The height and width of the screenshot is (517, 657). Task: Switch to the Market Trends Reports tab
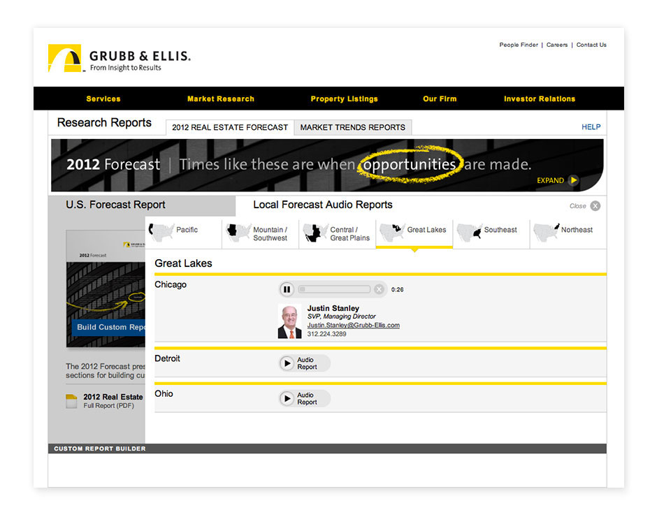pos(353,127)
